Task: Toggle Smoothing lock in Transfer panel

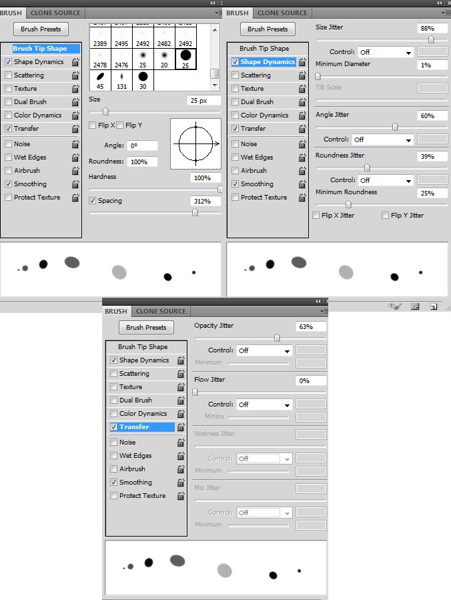Action: [181, 483]
